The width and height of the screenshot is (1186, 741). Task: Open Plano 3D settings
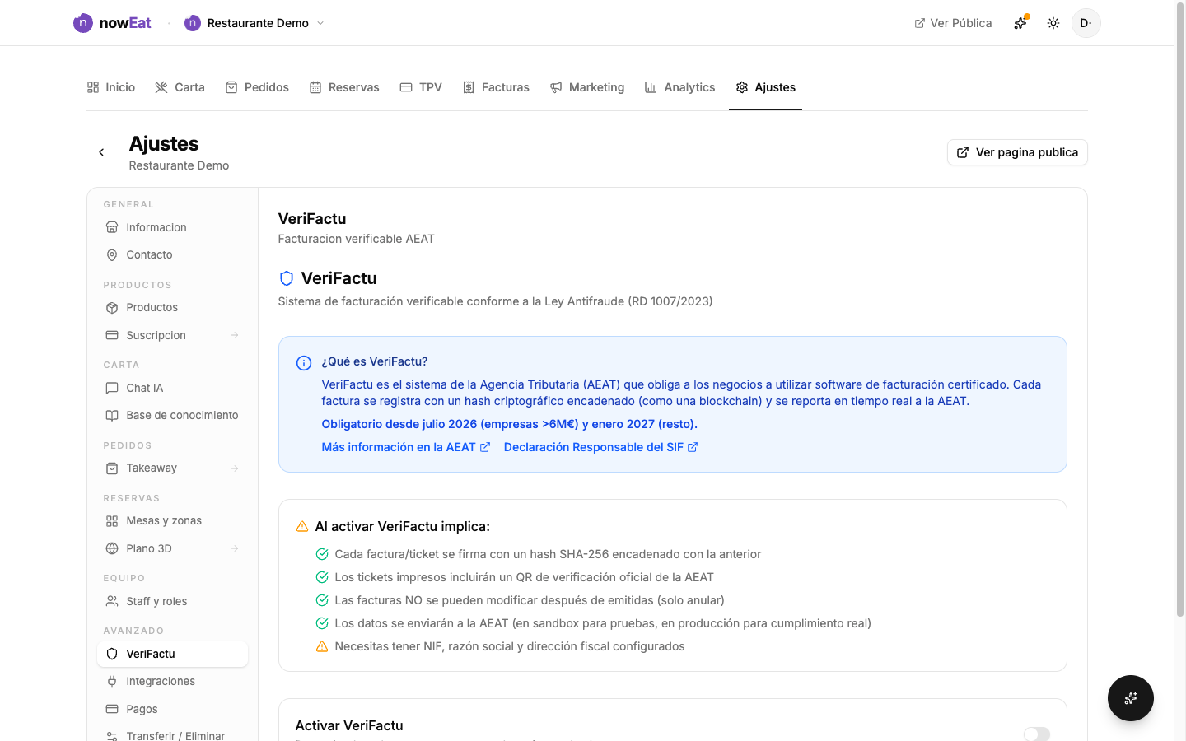pos(172,548)
